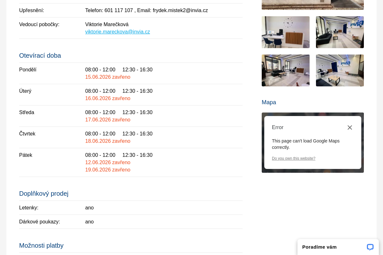383x255 pixels.
Task: Open large branch photo at top
Action: (313, 5)
